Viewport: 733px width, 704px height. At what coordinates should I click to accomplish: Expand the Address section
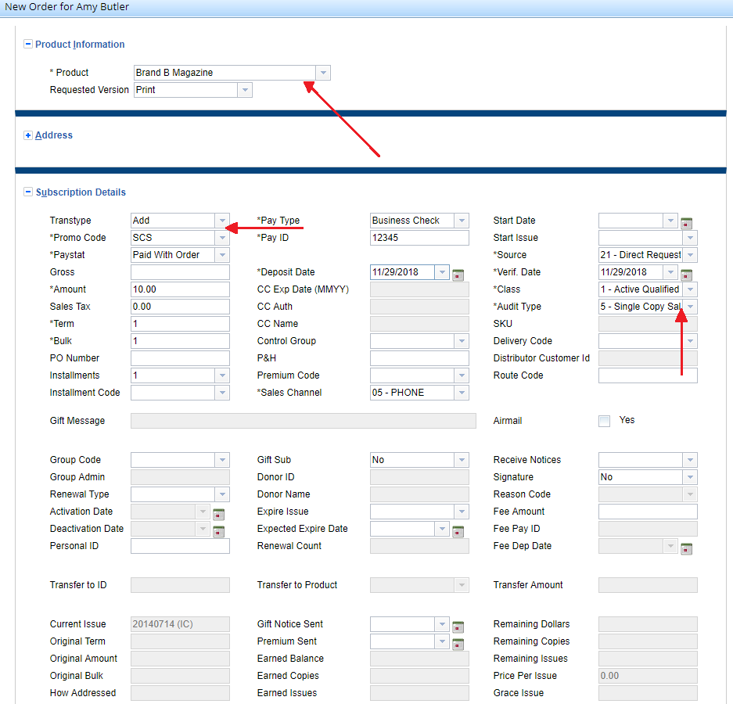tap(28, 135)
